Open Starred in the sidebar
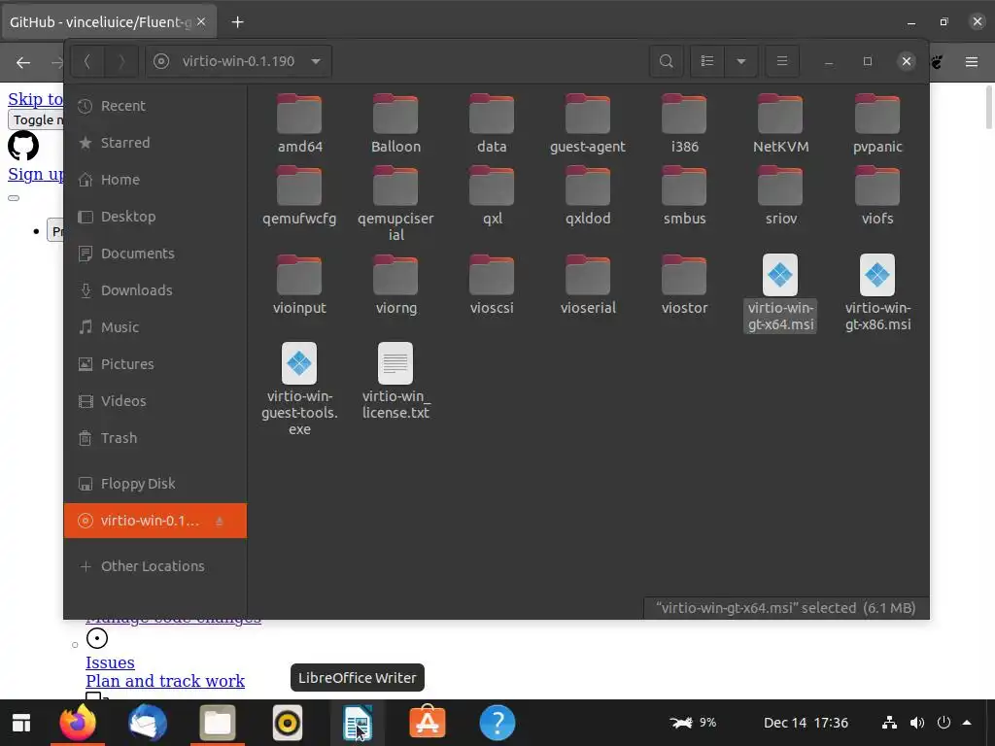The width and height of the screenshot is (995, 746). [154, 143]
